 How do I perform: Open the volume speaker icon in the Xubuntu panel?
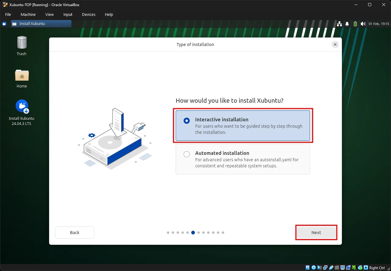click(363, 24)
